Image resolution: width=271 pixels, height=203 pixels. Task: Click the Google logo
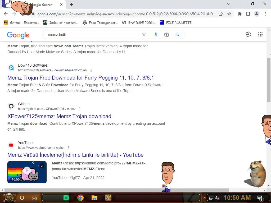(x=18, y=35)
